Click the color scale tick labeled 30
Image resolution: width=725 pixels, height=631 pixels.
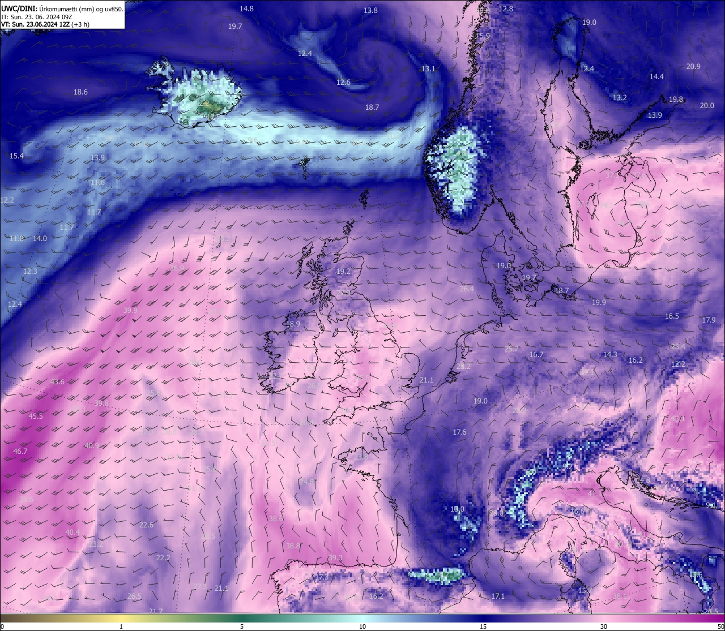pos(604,626)
